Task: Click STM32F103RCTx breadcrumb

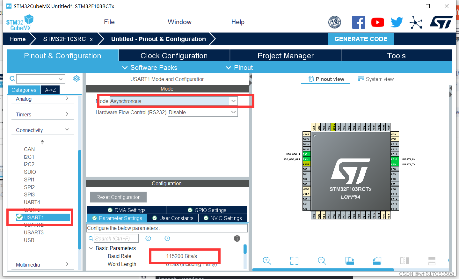Action: 68,39
